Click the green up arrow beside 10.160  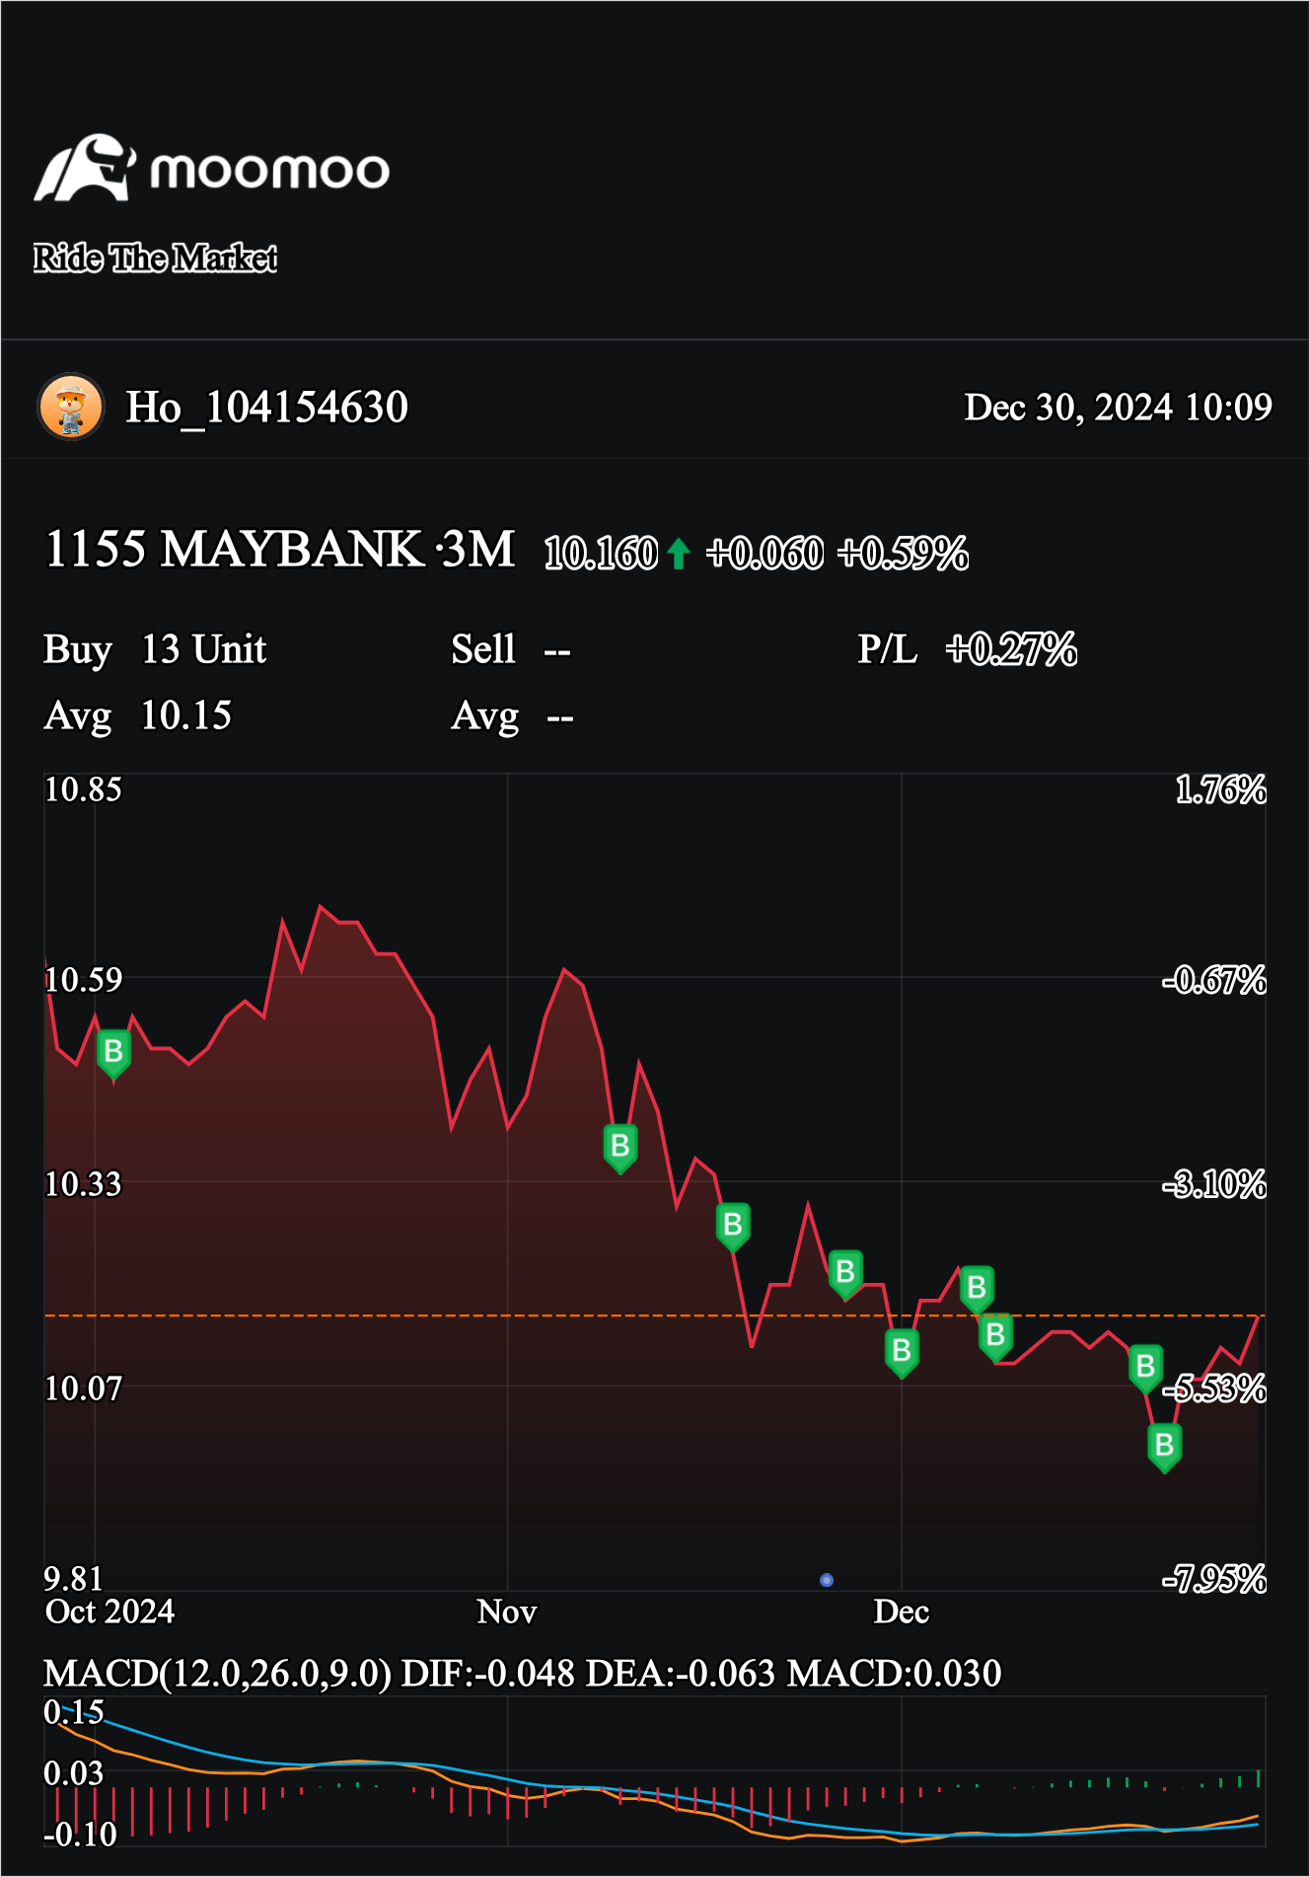(678, 554)
